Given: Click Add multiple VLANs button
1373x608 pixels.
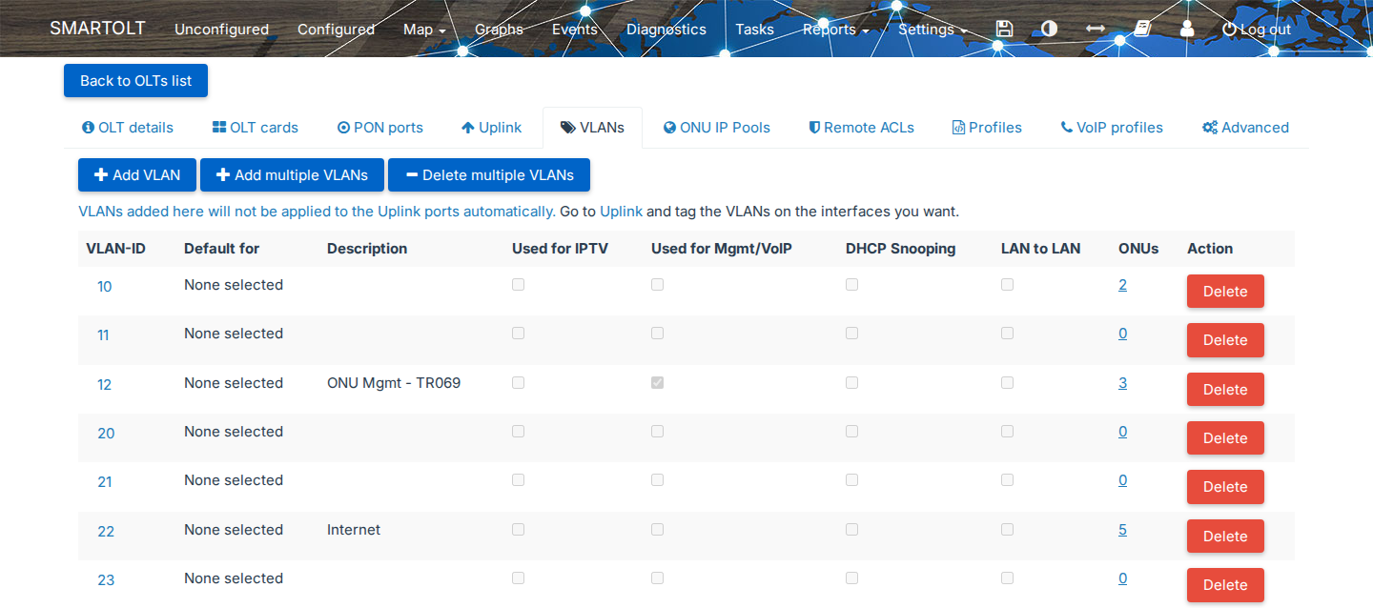Looking at the screenshot, I should (x=292, y=175).
